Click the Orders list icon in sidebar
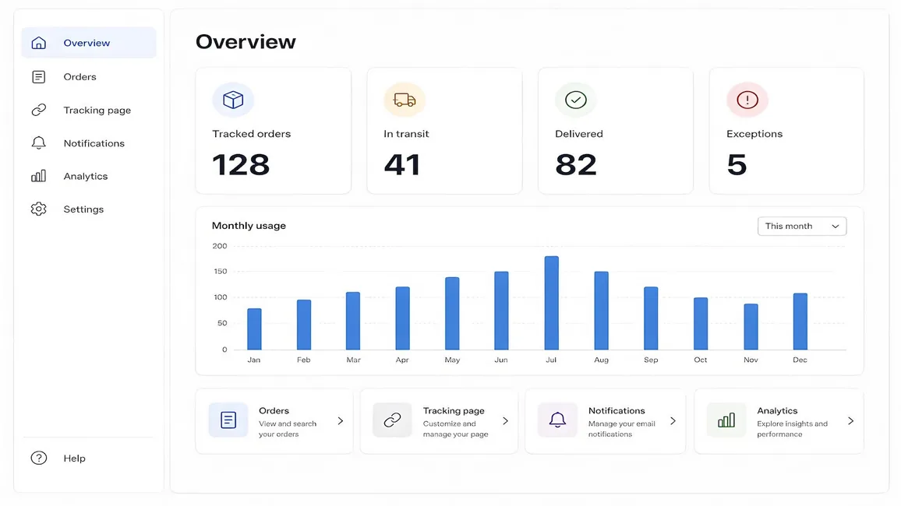901x506 pixels. pyautogui.click(x=38, y=77)
